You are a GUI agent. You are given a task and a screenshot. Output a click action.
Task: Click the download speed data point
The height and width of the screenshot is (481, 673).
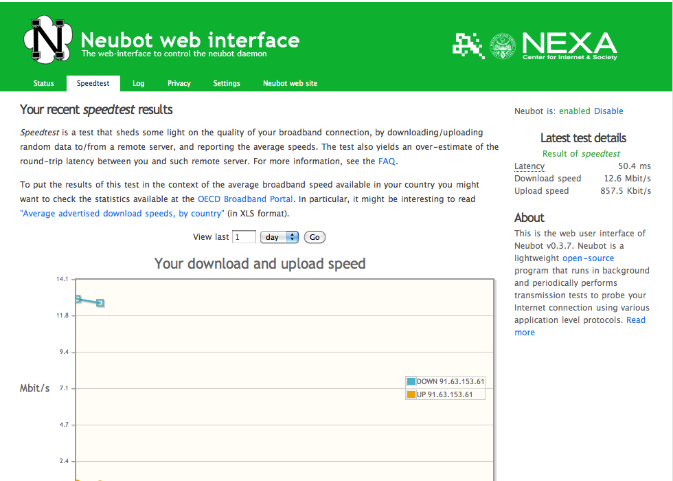click(x=100, y=302)
